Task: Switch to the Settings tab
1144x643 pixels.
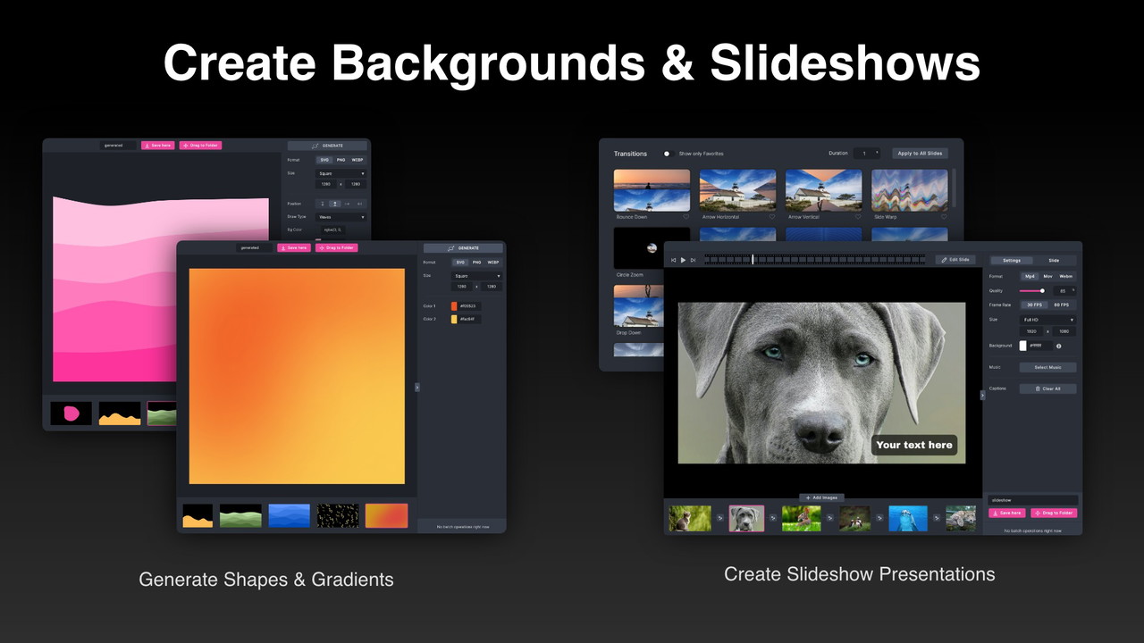Action: pos(1012,260)
